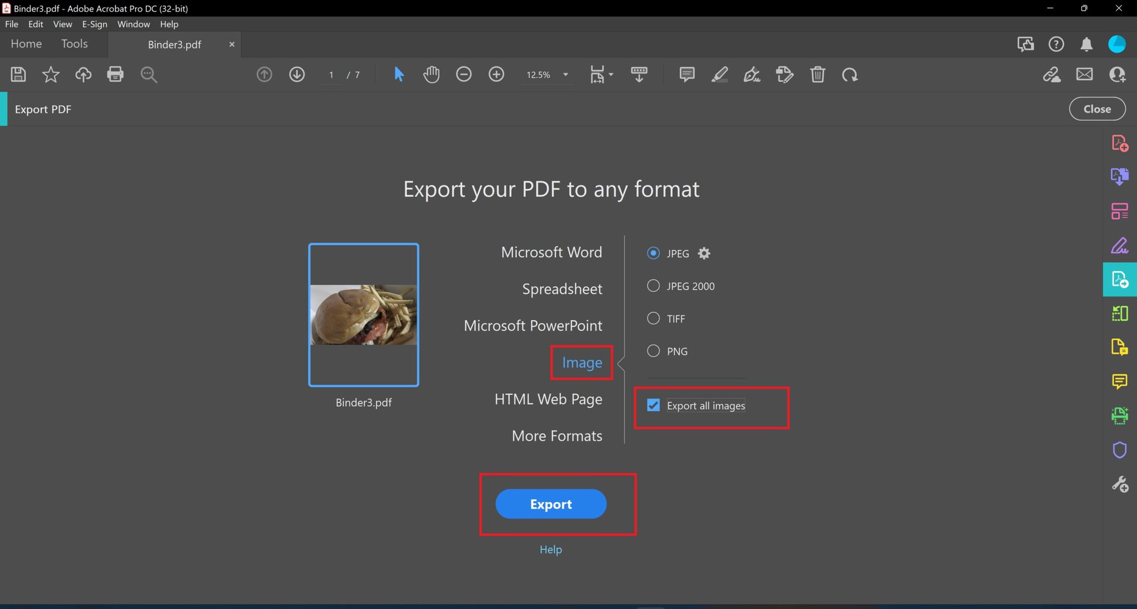This screenshot has width=1137, height=609.
Task: Click the stamp/edit tool icon
Action: (x=785, y=75)
